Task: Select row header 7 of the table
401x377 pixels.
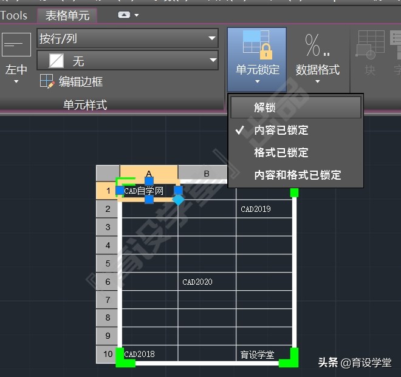Action: pos(108,299)
